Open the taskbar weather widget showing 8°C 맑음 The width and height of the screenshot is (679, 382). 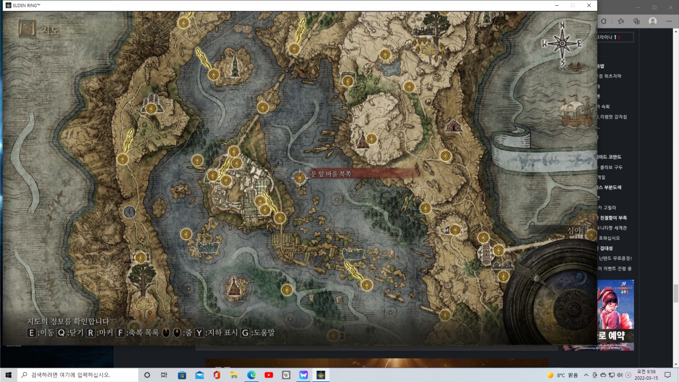pos(562,375)
